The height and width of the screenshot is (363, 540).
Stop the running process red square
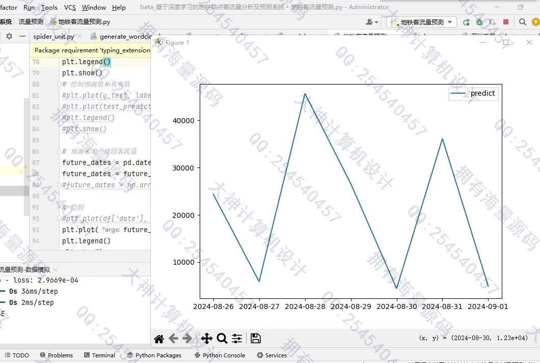505,22
